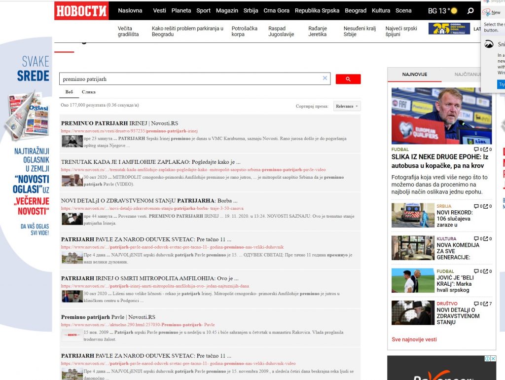The width and height of the screenshot is (505, 380).
Task: Open SLIKA IZ NEKE DRUGE EPOHE headline
Action: pos(439,161)
